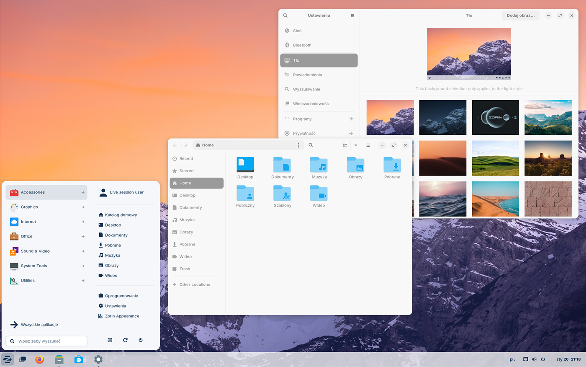586x367 pixels.
Task: Click the log out icon in start menu
Action: pos(110,340)
